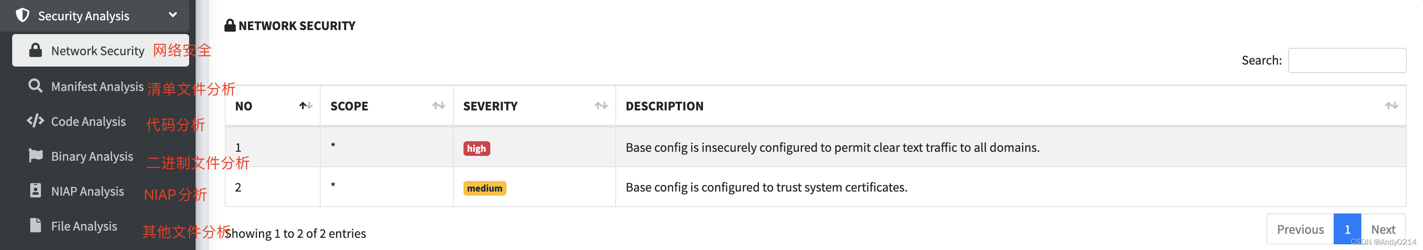The height and width of the screenshot is (250, 1423).
Task: Click the code brackets icon for Code Analysis
Action: 35,121
